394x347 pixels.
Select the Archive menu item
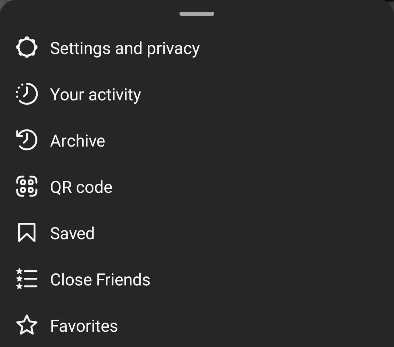point(77,141)
